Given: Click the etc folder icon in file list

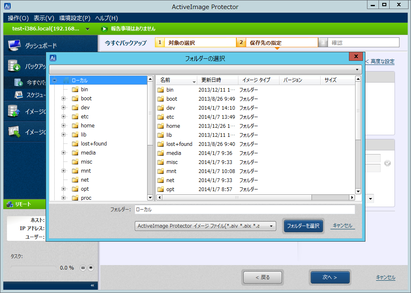Looking at the screenshot, I should pyautogui.click(x=161, y=117).
